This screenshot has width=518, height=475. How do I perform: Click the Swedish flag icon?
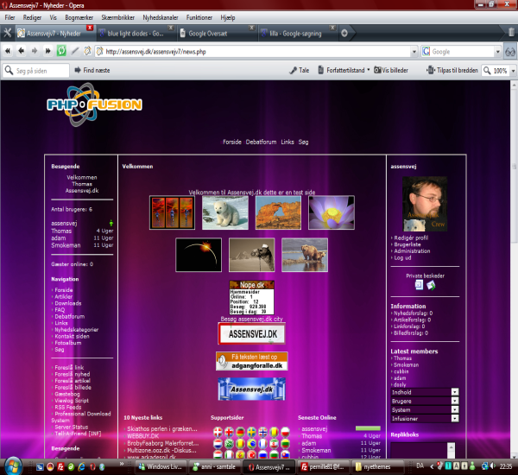click(252, 432)
